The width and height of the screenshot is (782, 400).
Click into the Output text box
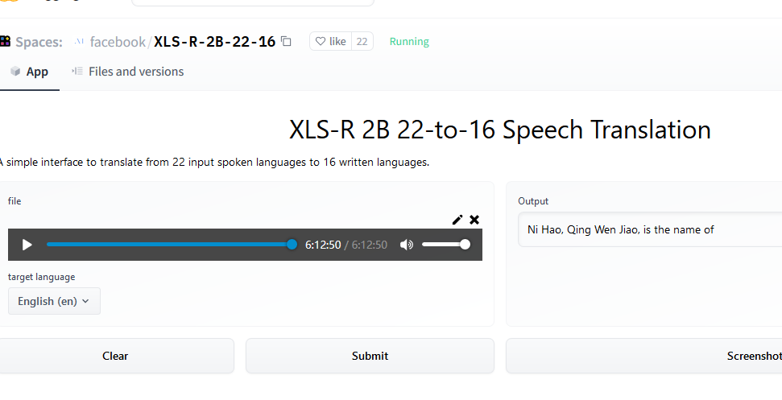[x=649, y=230]
